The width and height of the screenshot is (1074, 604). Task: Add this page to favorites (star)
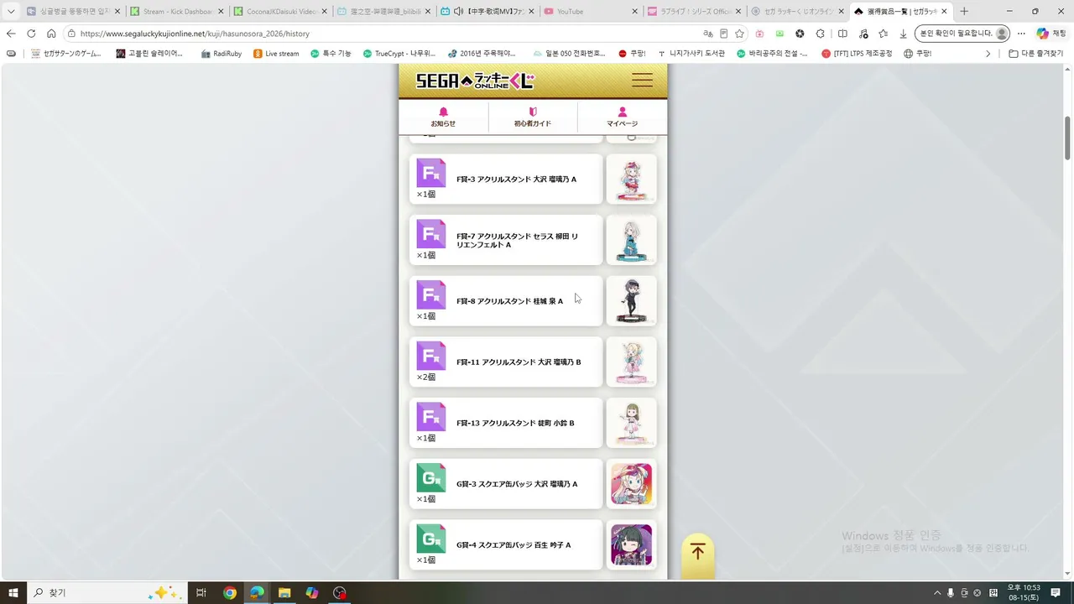(739, 34)
